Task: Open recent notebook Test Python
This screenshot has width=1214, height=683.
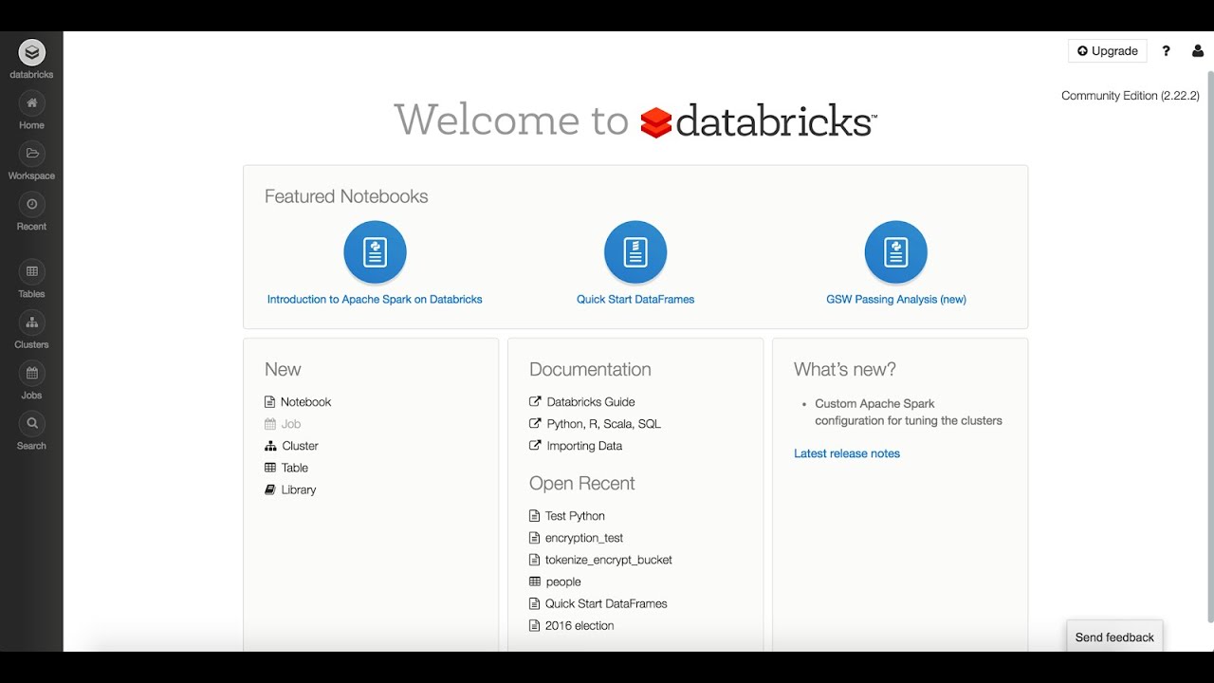Action: 567,516
